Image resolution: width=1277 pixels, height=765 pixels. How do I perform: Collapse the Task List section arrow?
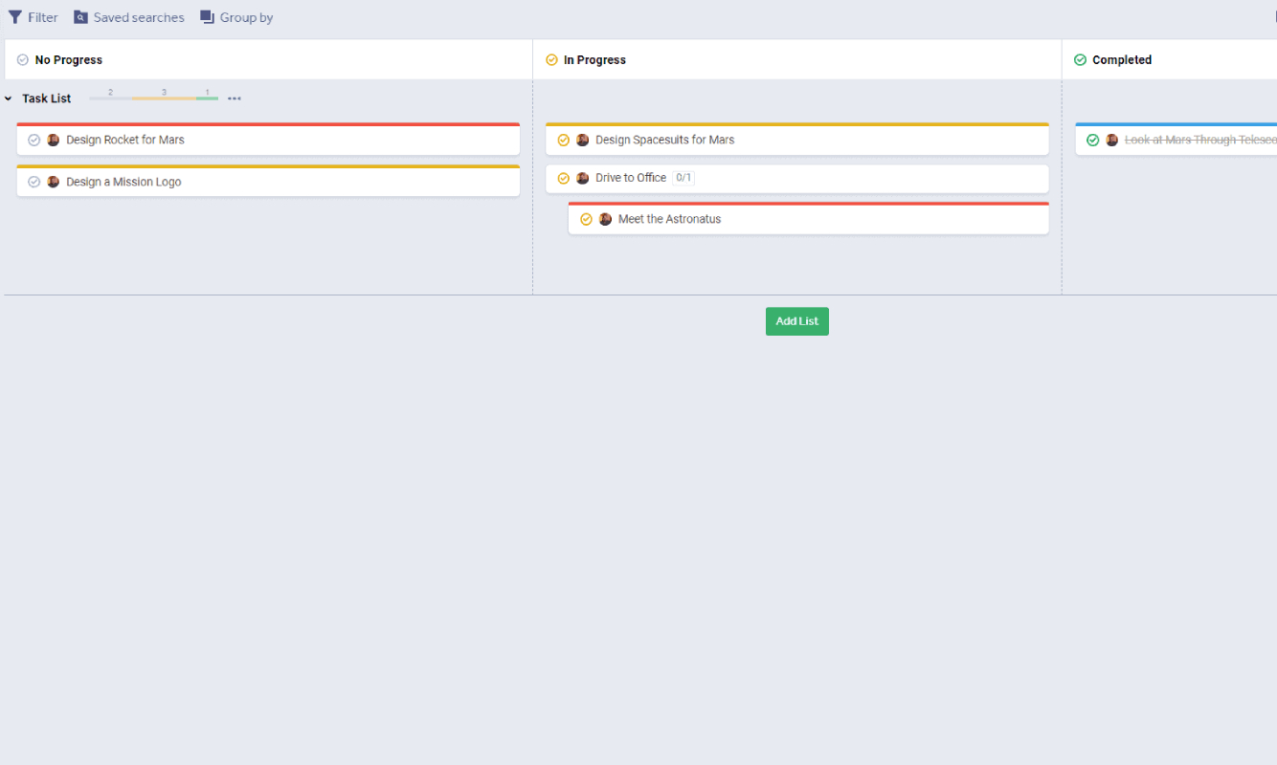8,98
